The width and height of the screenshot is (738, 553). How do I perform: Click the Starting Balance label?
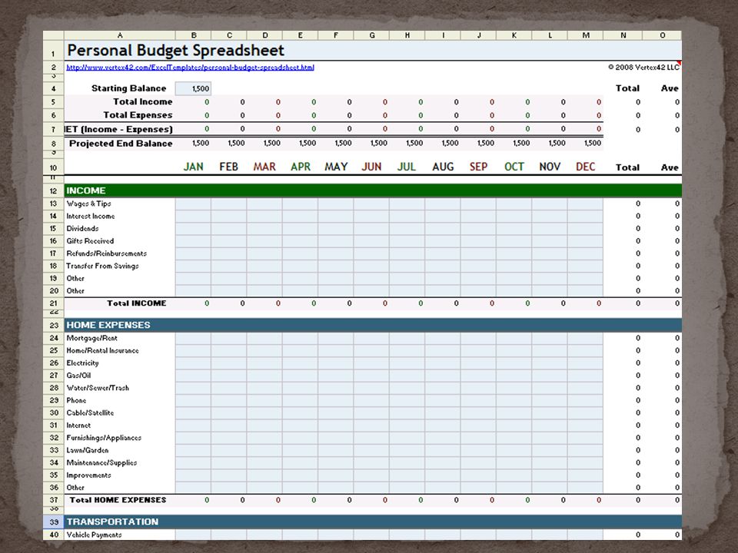(128, 88)
